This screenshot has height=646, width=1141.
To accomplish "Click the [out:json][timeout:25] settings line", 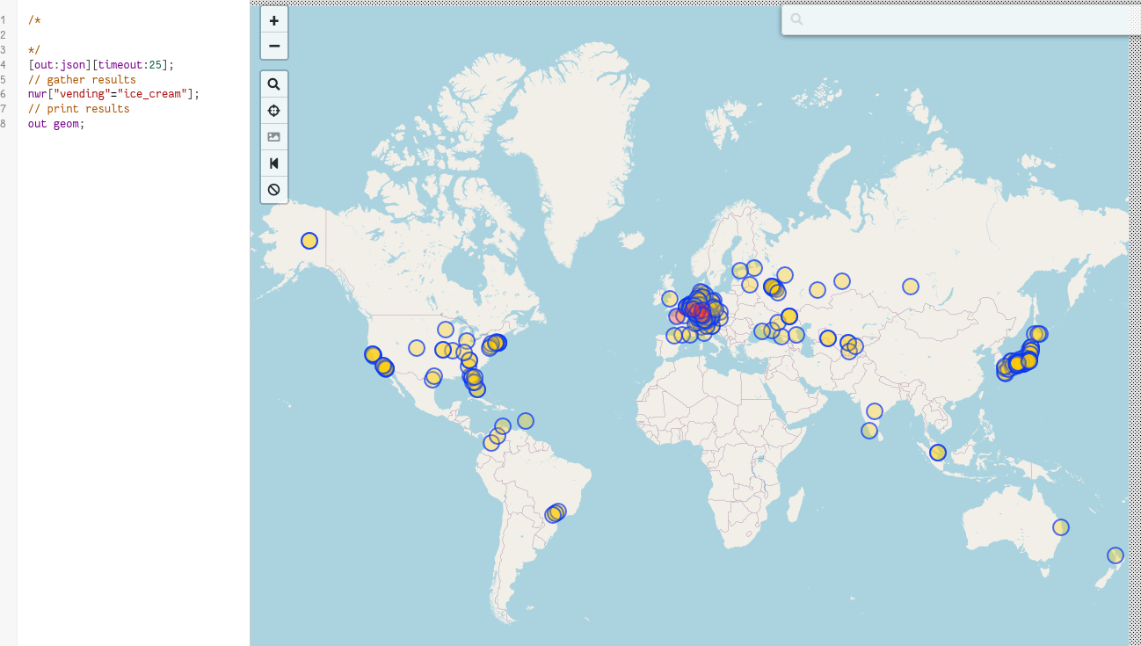I will coord(101,64).
